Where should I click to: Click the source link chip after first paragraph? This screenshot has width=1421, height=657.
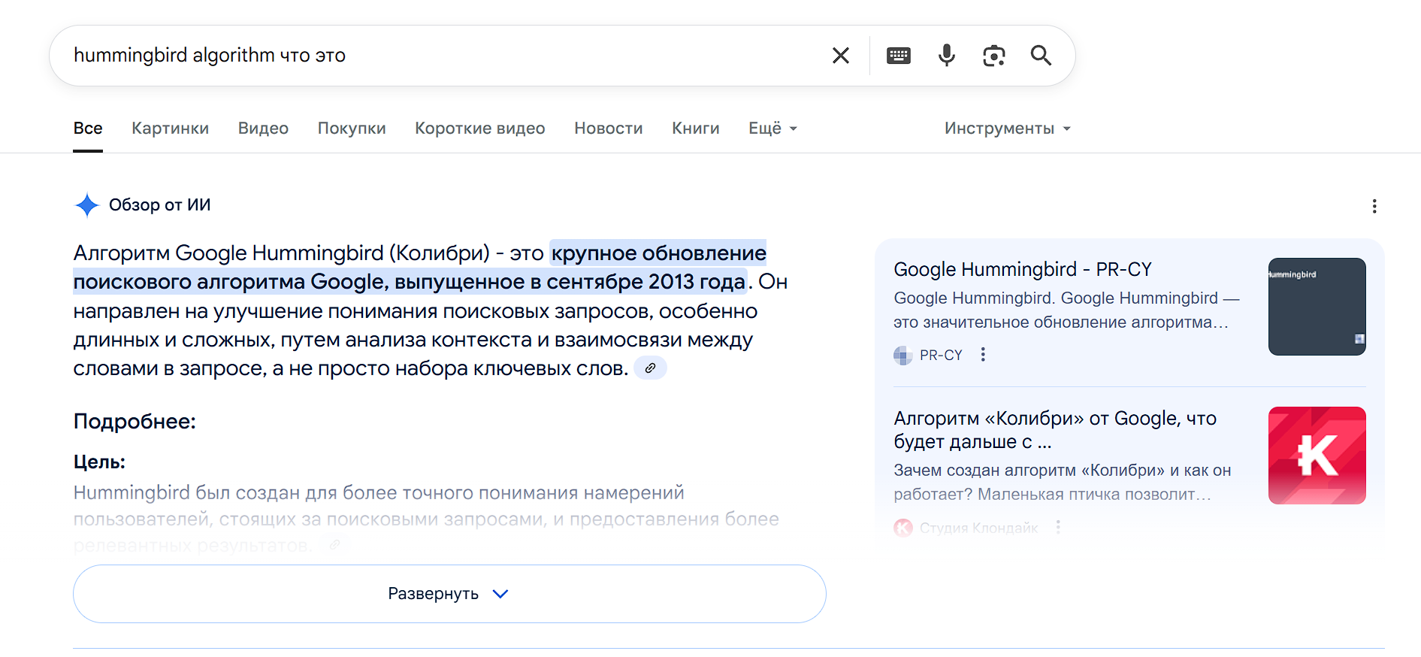coord(651,368)
